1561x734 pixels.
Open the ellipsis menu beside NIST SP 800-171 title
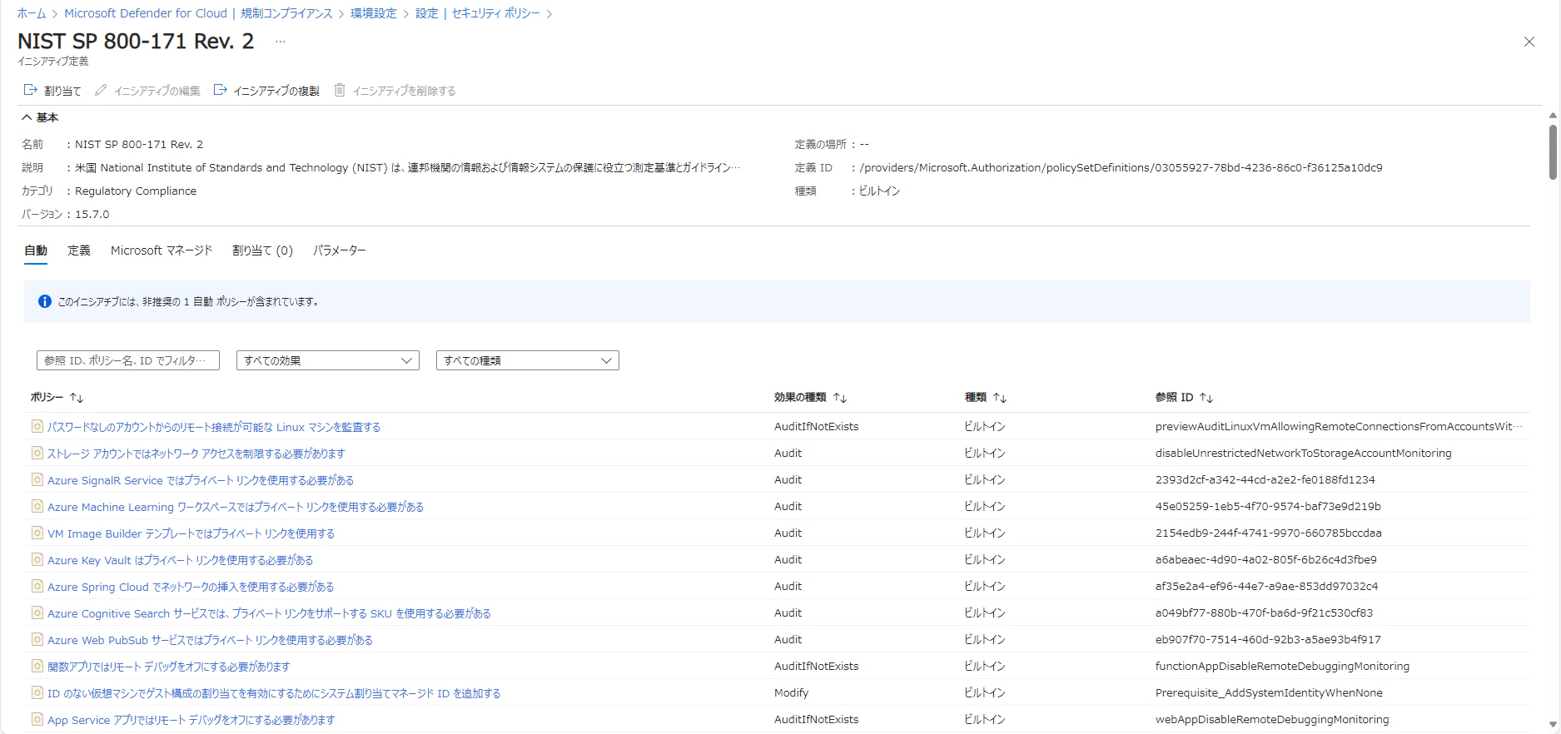pos(281,42)
